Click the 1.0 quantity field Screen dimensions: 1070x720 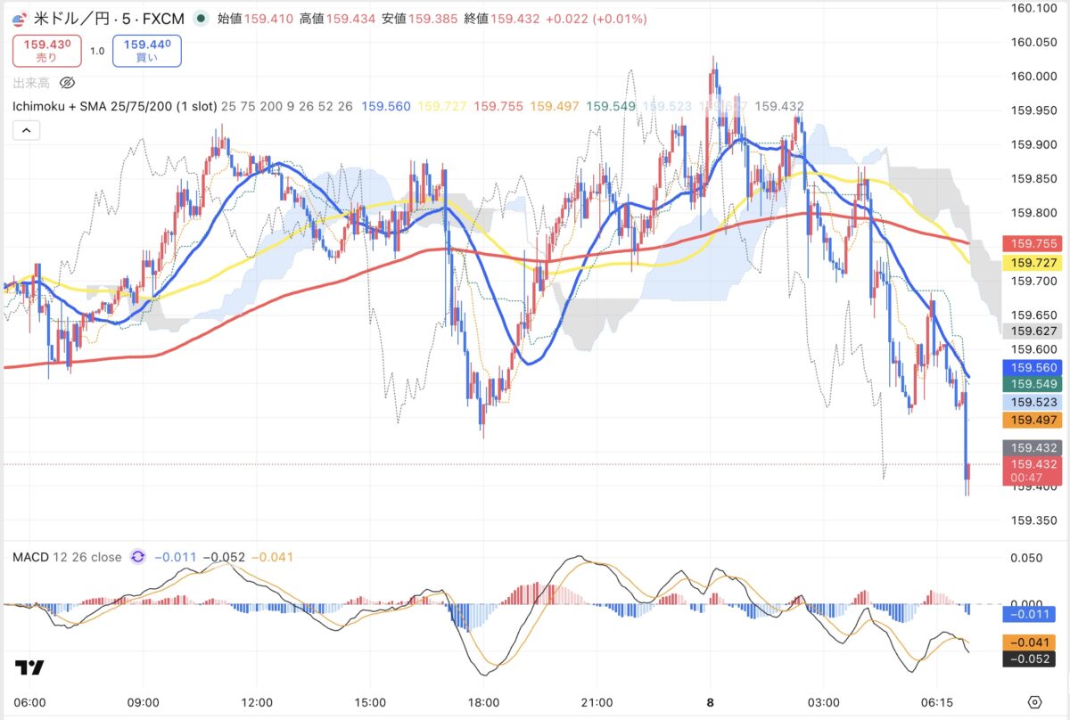pyautogui.click(x=97, y=51)
